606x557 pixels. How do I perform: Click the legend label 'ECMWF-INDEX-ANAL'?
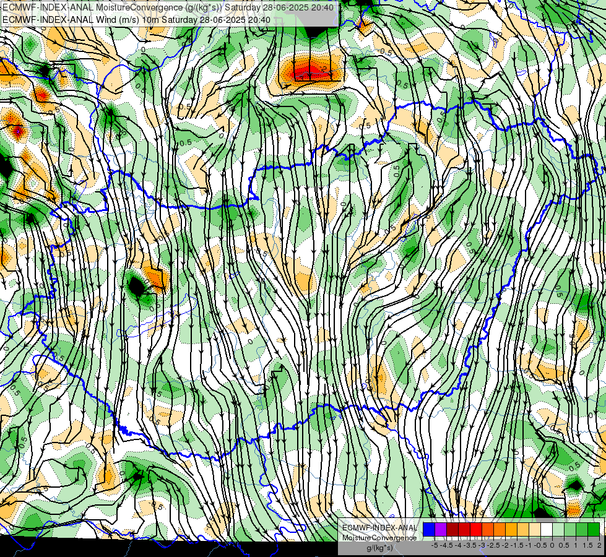379,528
